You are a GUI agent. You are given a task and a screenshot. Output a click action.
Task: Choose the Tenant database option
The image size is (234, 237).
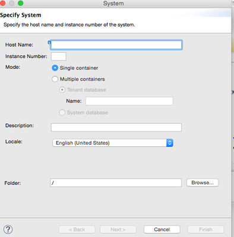[62, 90]
